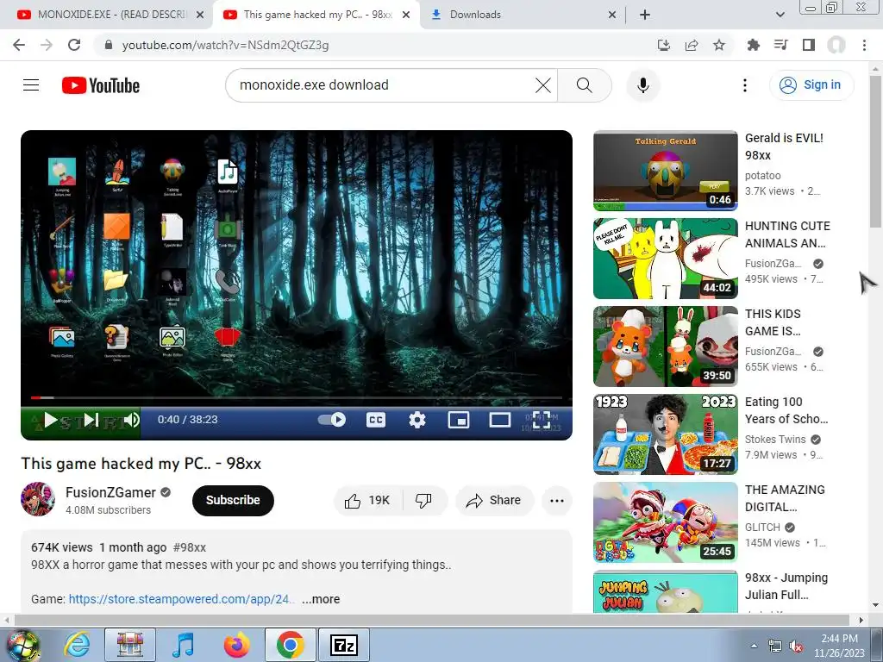The image size is (883, 662).
Task: Open the media controls icon
Action: [x=781, y=45]
